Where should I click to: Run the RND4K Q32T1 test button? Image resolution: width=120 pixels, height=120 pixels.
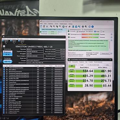click(x=72, y=80)
